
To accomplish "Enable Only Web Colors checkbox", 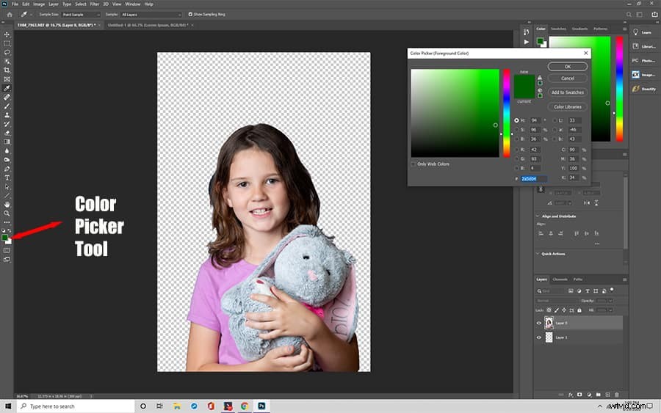I will click(413, 164).
